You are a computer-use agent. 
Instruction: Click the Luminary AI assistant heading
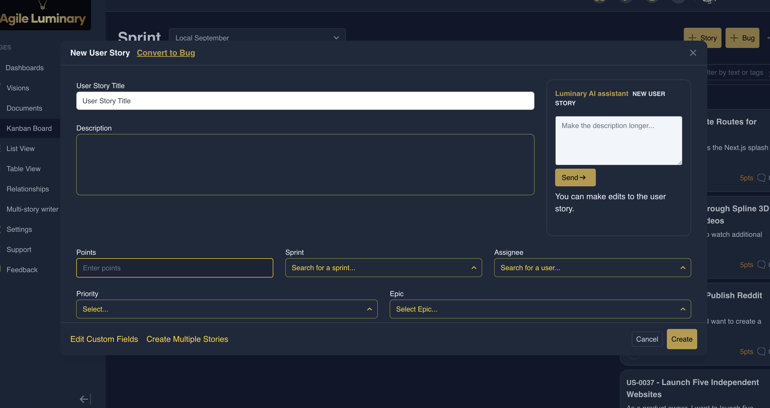click(x=592, y=93)
